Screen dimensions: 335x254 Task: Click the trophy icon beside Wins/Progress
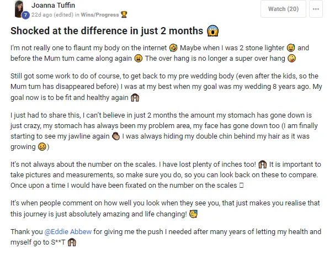tap(124, 14)
